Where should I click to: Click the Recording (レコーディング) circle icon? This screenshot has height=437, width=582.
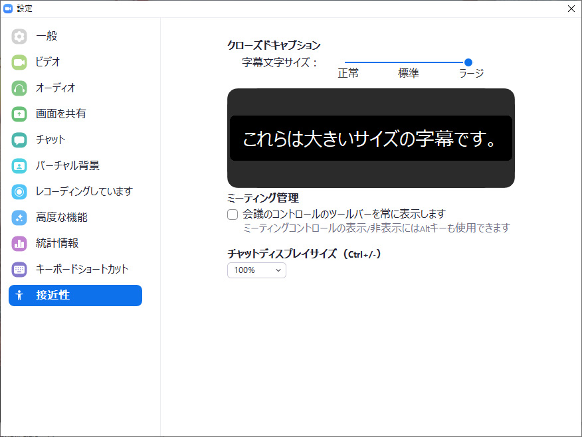tap(19, 192)
